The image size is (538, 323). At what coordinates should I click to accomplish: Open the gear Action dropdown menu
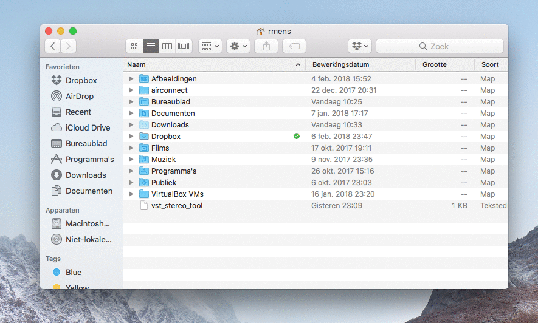238,46
